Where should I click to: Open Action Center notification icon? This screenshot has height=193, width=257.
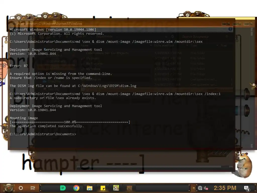tap(247, 188)
